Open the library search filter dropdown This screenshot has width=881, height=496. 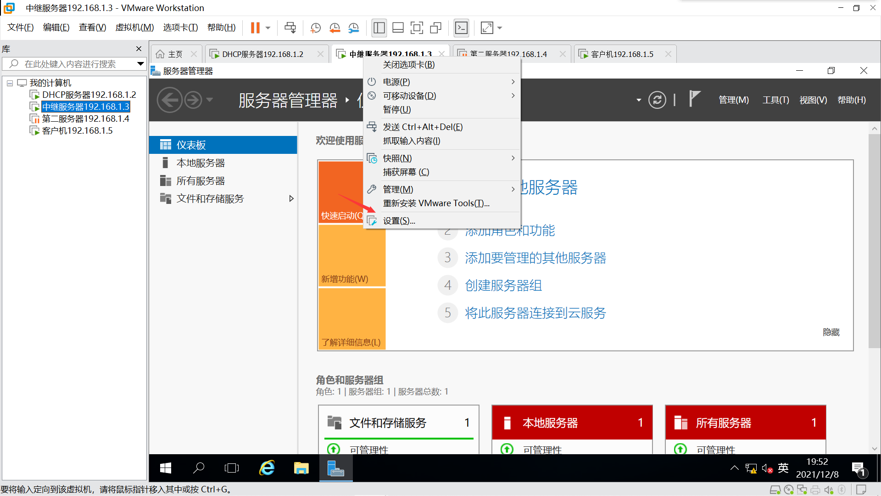click(140, 64)
